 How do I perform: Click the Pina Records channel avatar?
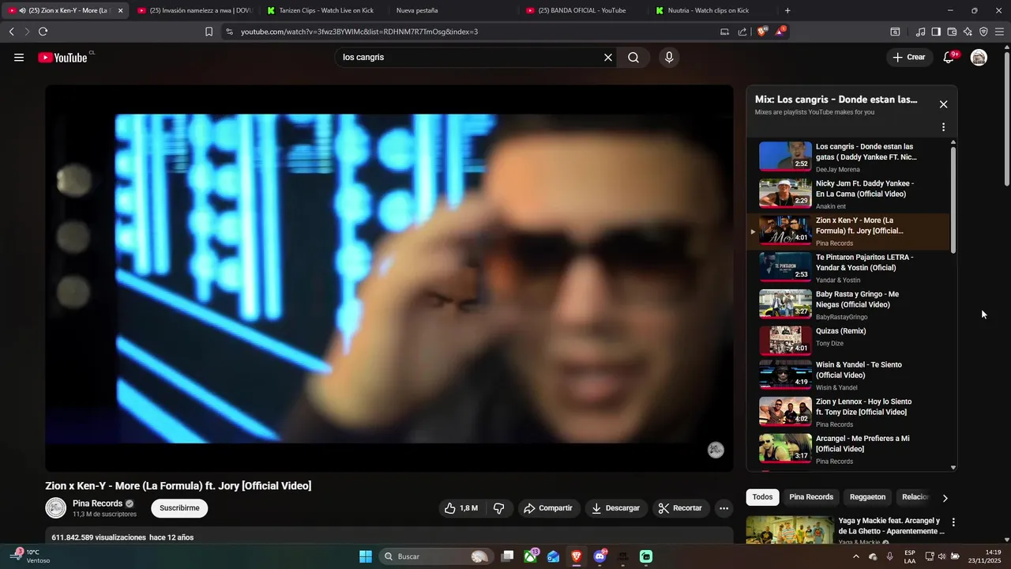tap(55, 508)
